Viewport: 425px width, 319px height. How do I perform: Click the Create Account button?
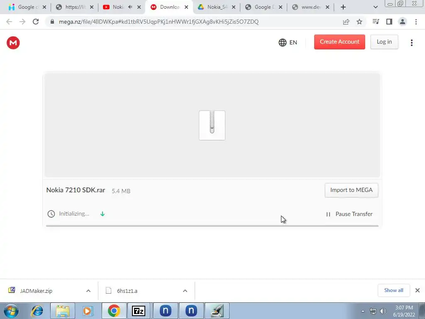pyautogui.click(x=340, y=42)
